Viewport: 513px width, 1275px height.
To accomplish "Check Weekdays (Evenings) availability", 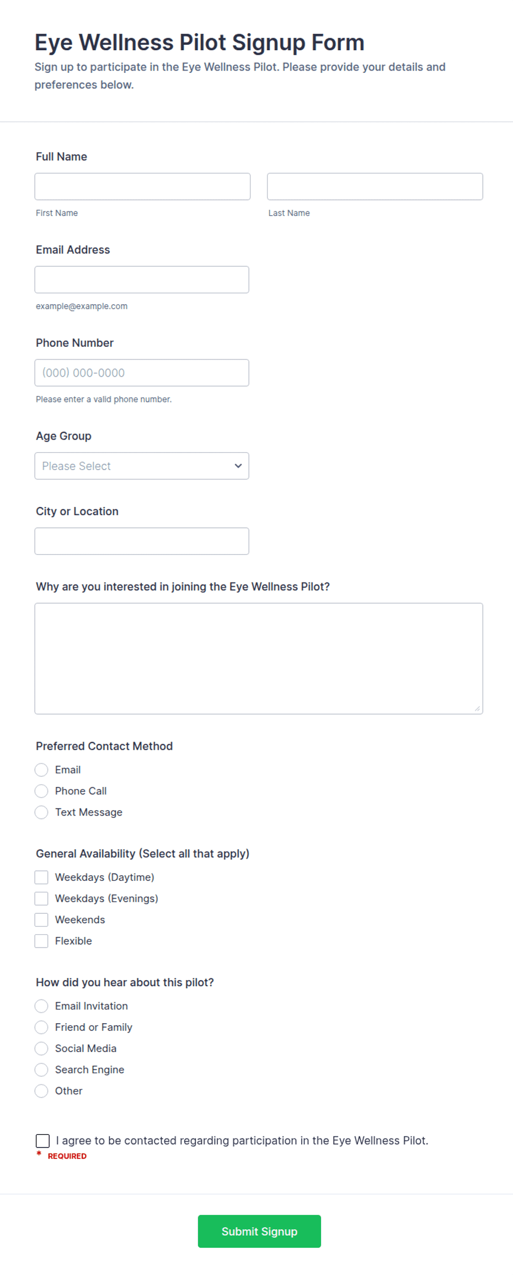I will point(41,898).
